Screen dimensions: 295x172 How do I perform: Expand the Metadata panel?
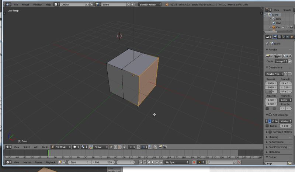(273, 152)
